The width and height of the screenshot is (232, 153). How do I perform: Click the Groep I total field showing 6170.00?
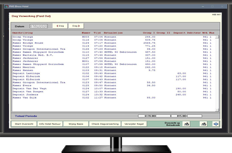tap(147, 116)
